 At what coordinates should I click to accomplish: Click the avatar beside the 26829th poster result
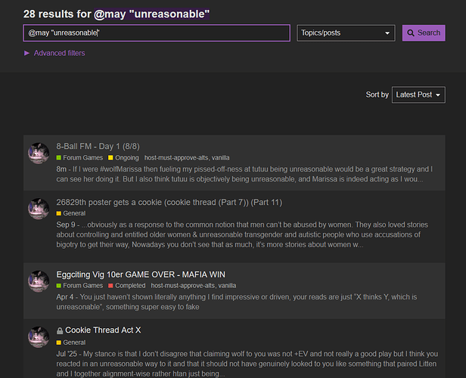click(x=39, y=209)
